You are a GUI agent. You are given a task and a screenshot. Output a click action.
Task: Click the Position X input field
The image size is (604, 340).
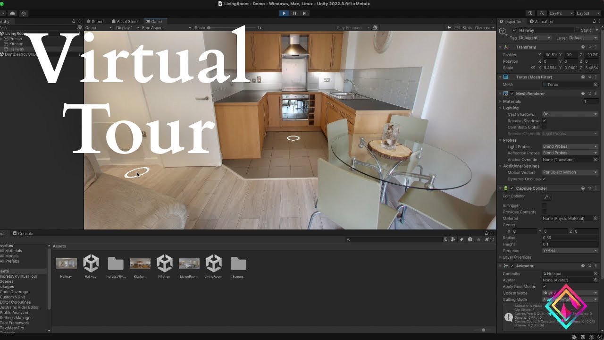[551, 55]
